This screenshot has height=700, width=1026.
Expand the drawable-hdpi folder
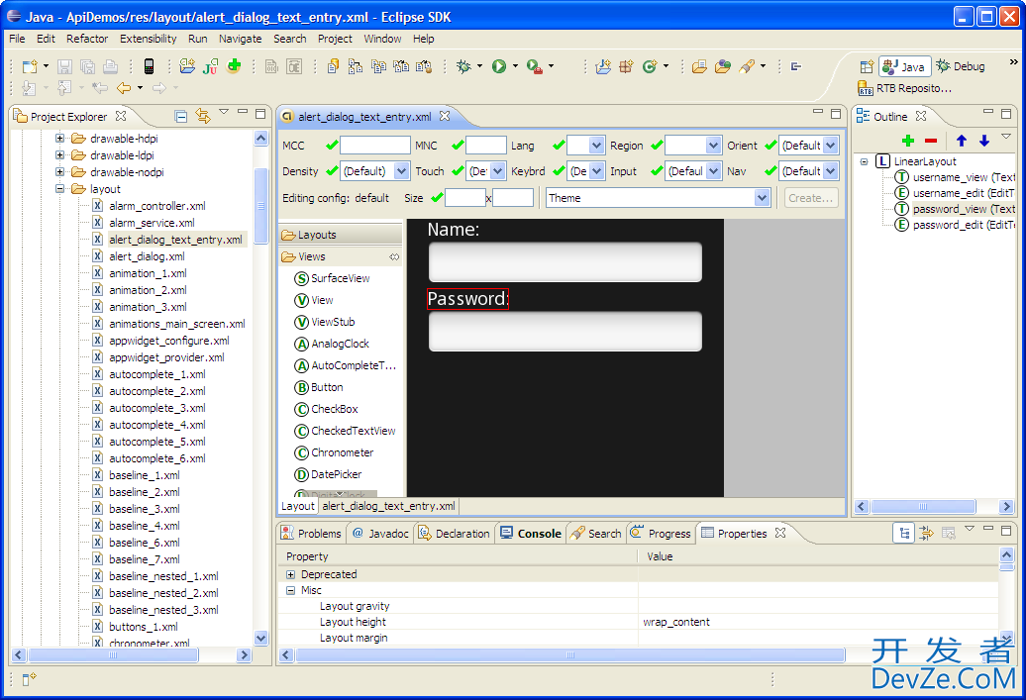pyautogui.click(x=59, y=138)
